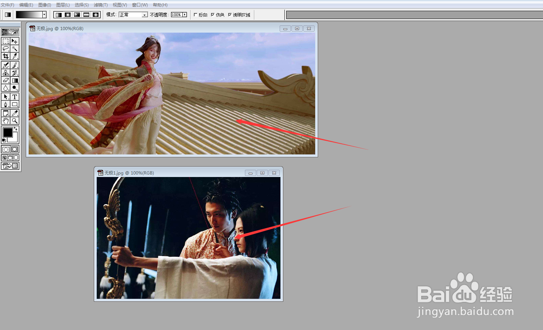Open the 选择(S) menu
The image size is (543, 330).
(82, 5)
